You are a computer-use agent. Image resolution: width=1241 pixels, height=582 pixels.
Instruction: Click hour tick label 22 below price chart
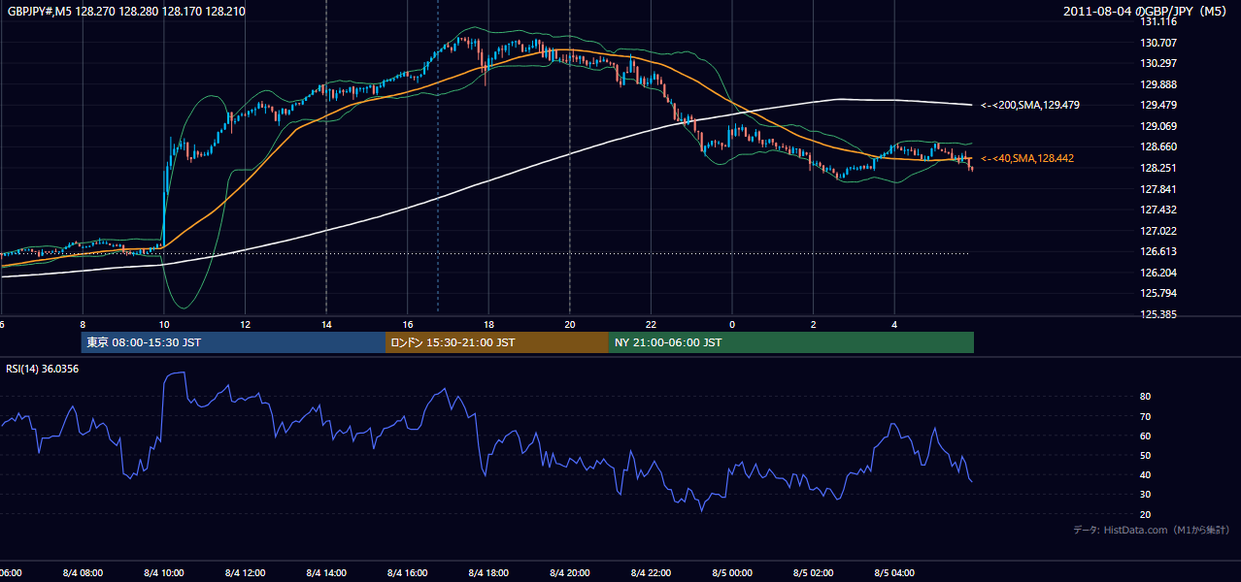coord(651,325)
